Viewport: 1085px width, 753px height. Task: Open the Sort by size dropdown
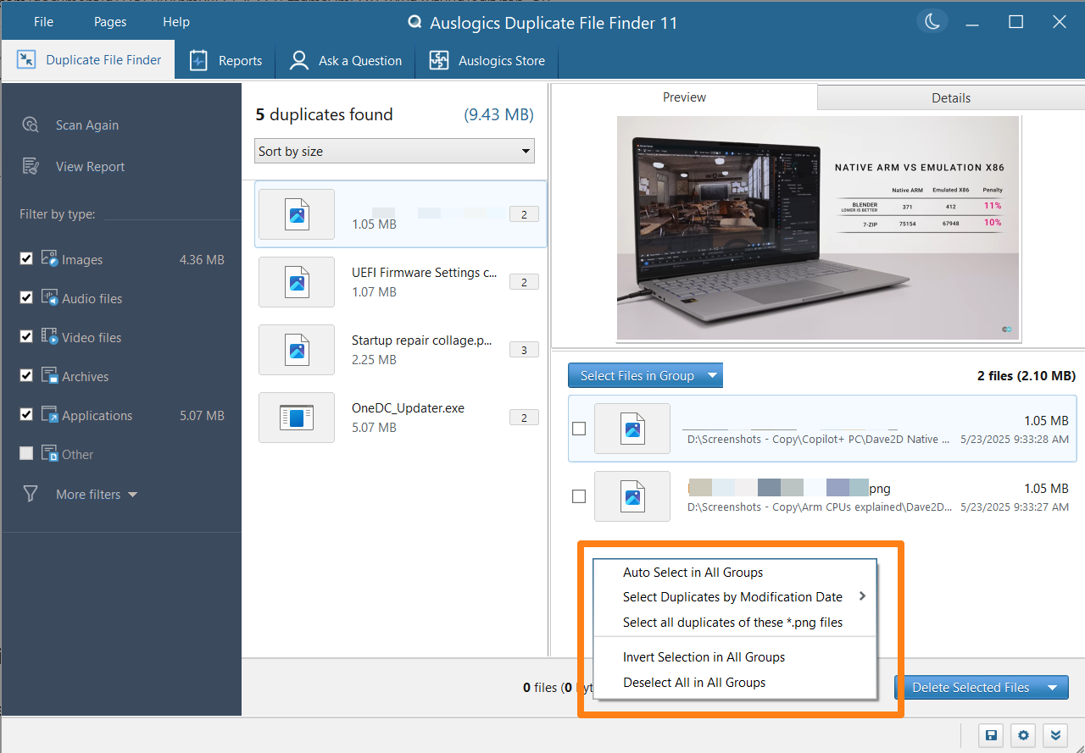click(x=394, y=152)
